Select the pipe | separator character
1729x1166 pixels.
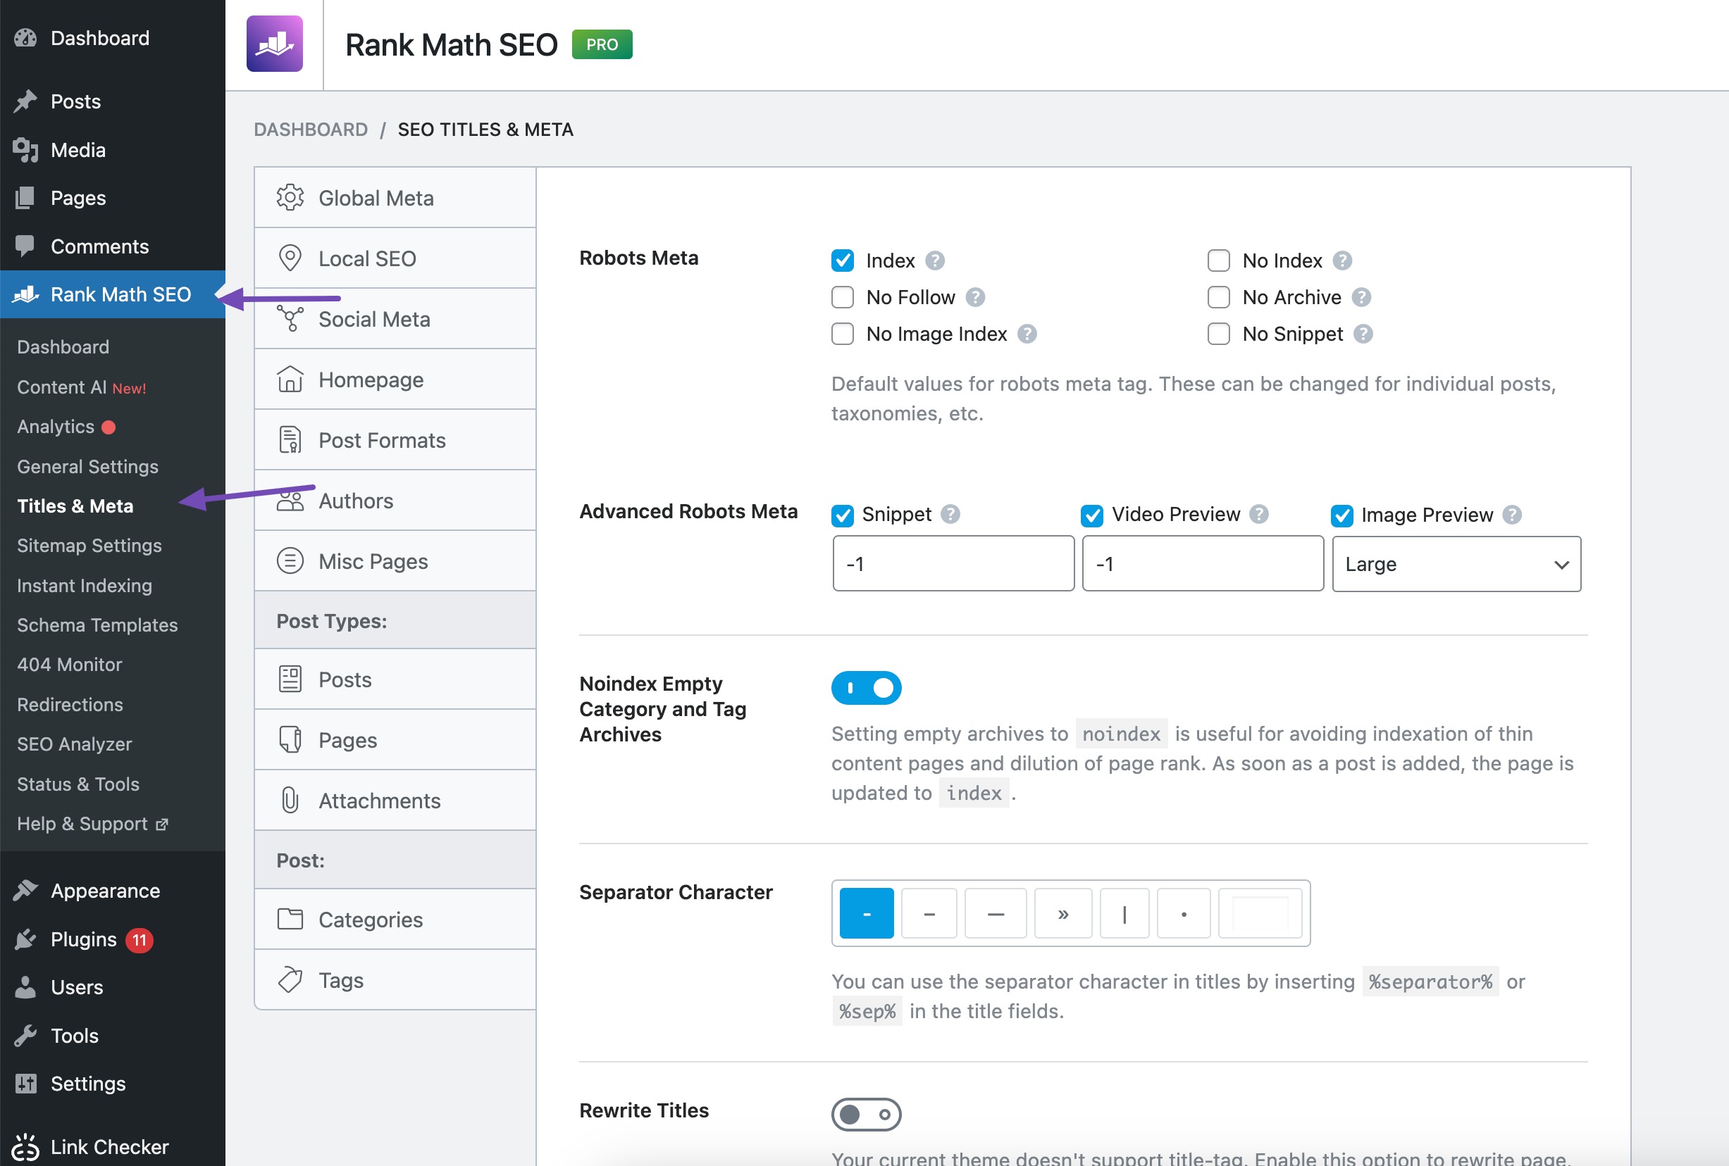point(1124,913)
